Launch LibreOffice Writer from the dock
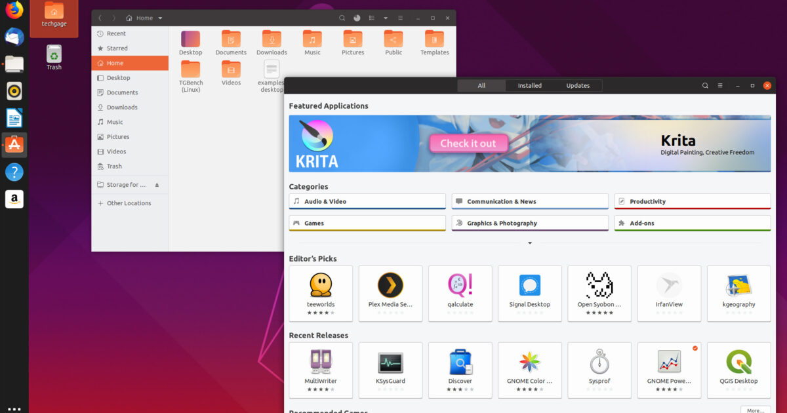Viewport: 787px width, 413px height. (x=14, y=117)
